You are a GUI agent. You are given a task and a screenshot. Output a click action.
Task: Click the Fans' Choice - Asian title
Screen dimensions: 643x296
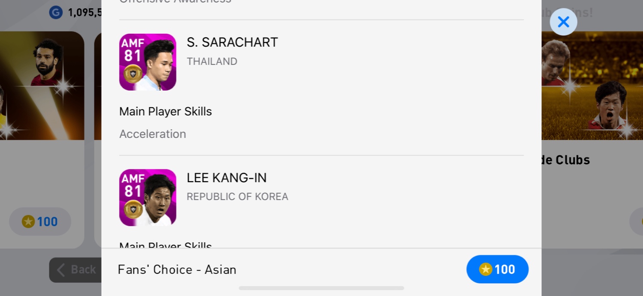[x=177, y=269]
